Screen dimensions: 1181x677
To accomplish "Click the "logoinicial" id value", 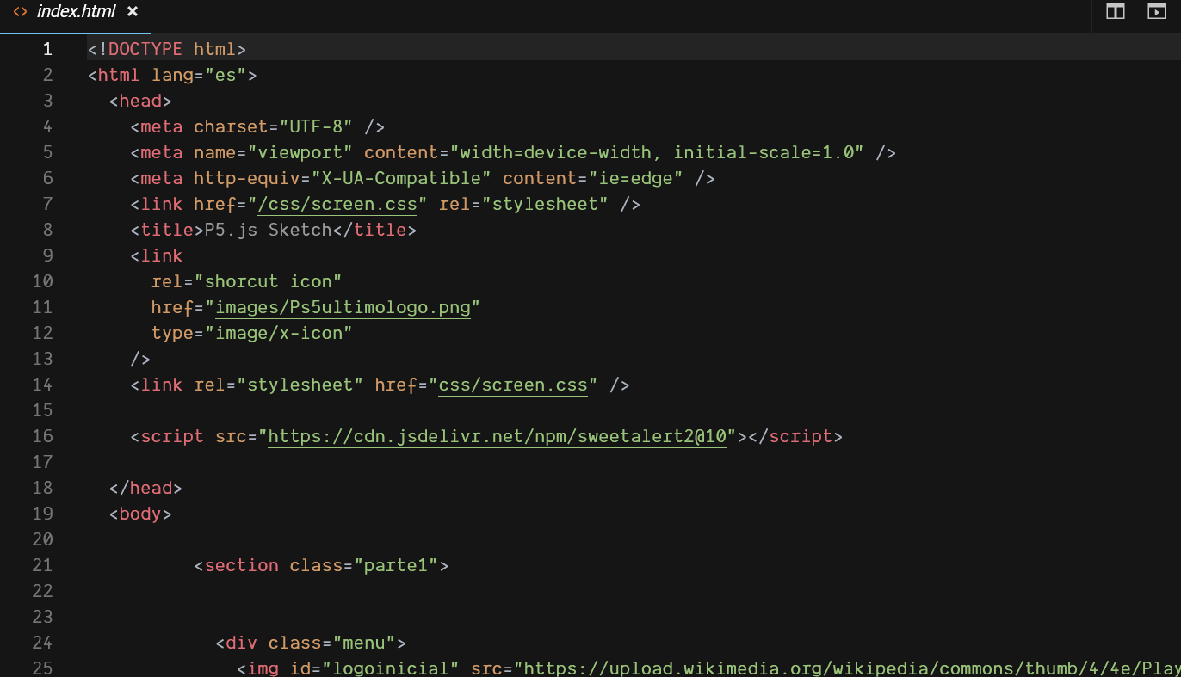I will coord(391,668).
